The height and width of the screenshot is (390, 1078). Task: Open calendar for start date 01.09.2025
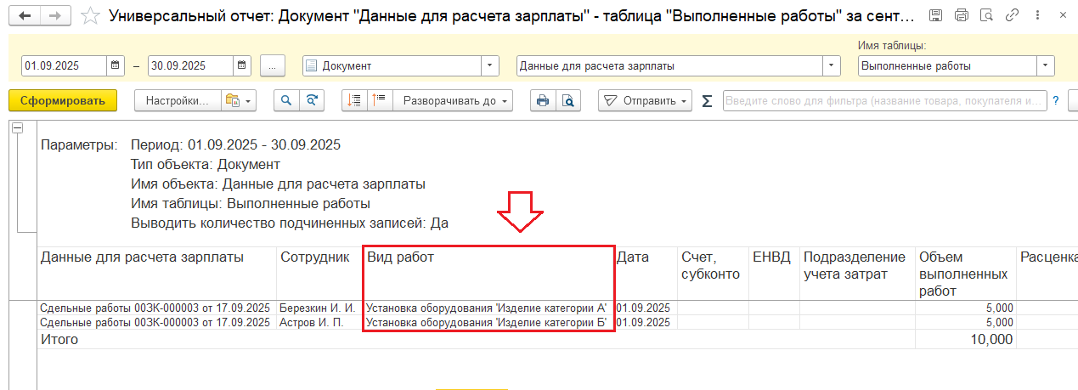pos(116,65)
